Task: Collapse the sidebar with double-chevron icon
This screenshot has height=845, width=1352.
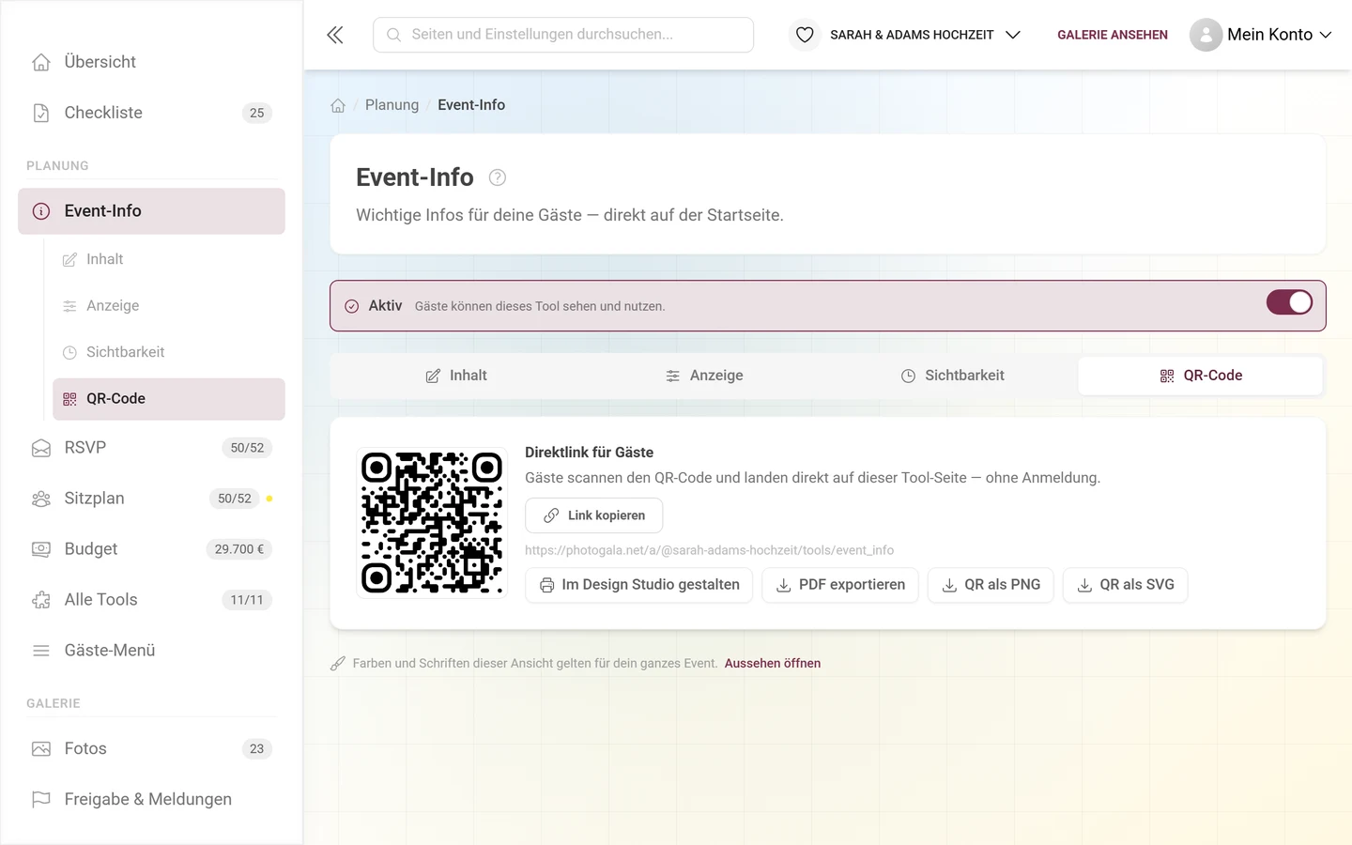Action: coord(335,35)
